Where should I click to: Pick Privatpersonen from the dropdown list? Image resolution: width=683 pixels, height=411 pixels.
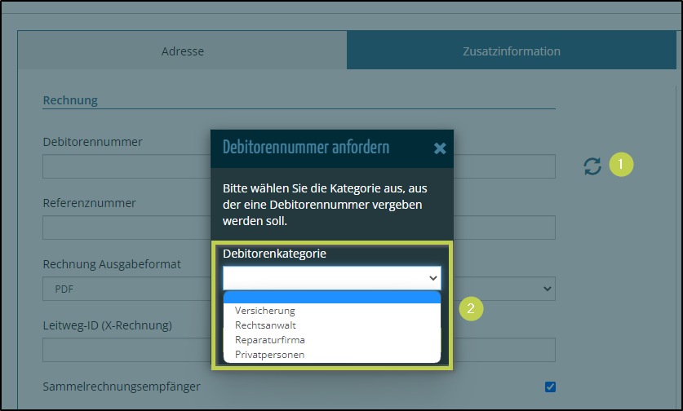270,355
